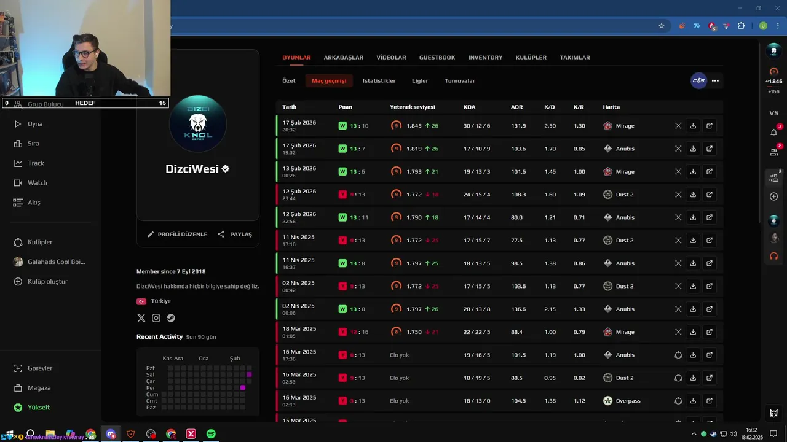Switch to the ARKADAŞLAR tab

(x=344, y=58)
